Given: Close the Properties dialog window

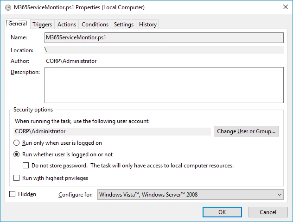Looking at the screenshot, I should click(x=283, y=7).
